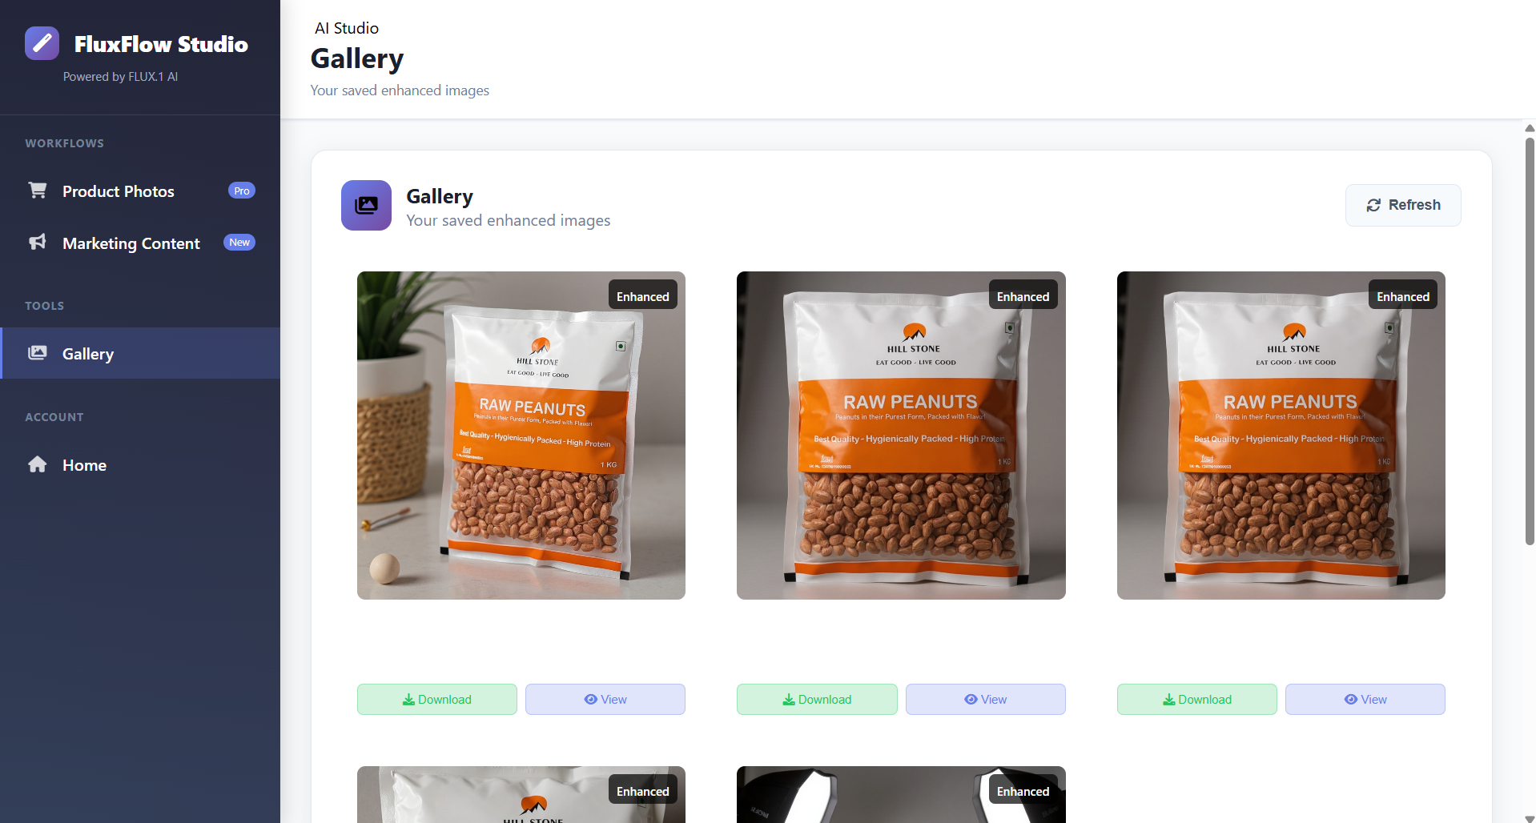
Task: Click the Gallery images icon in the sidebar
Action: 38,353
